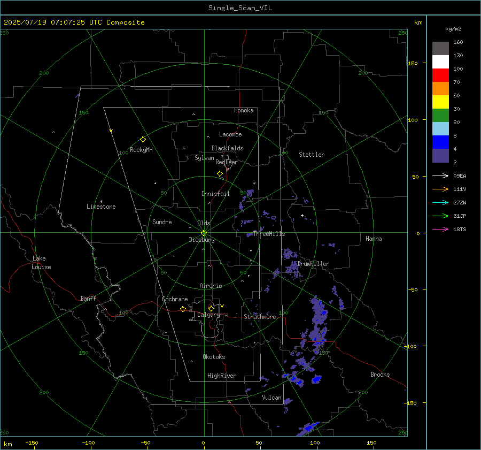
Task: Click the Brooks town label
Action: [x=380, y=375]
